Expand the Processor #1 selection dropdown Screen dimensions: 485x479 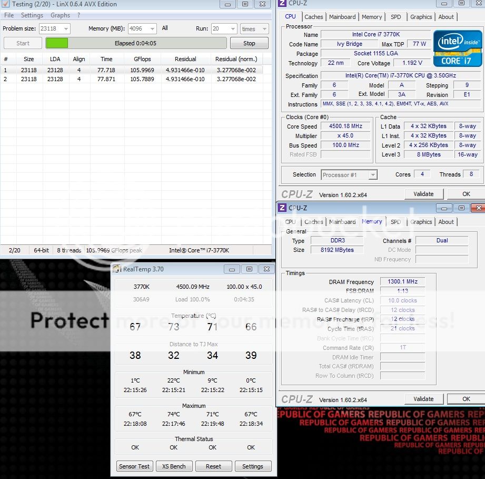349,174
